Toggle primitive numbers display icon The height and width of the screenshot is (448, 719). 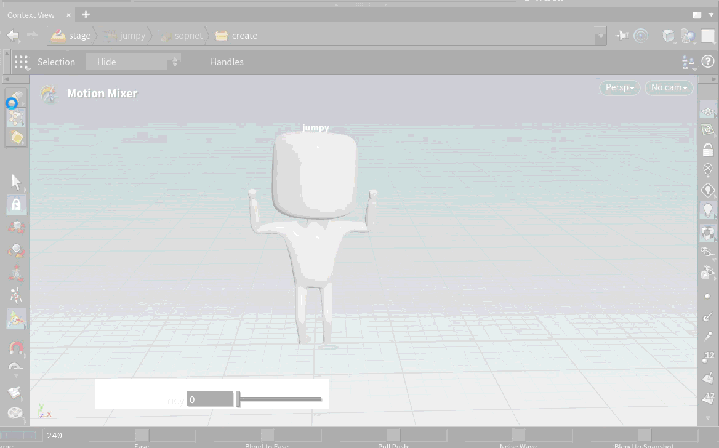(x=709, y=397)
